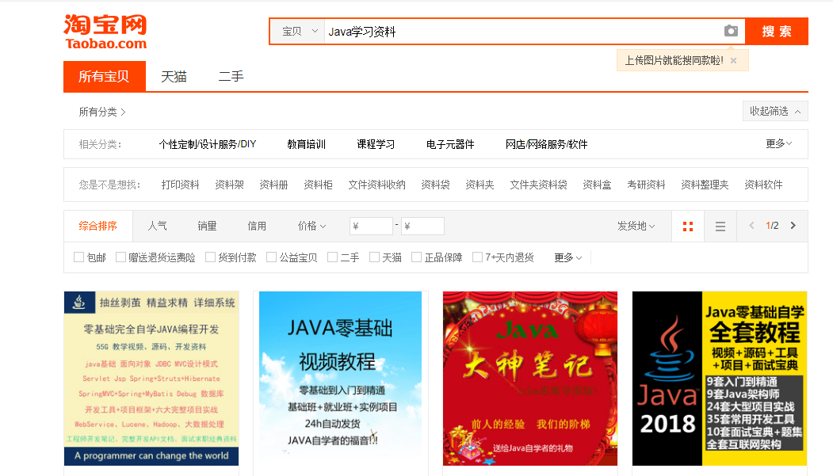Click suggested search 资料册
The width and height of the screenshot is (833, 476).
(x=273, y=185)
